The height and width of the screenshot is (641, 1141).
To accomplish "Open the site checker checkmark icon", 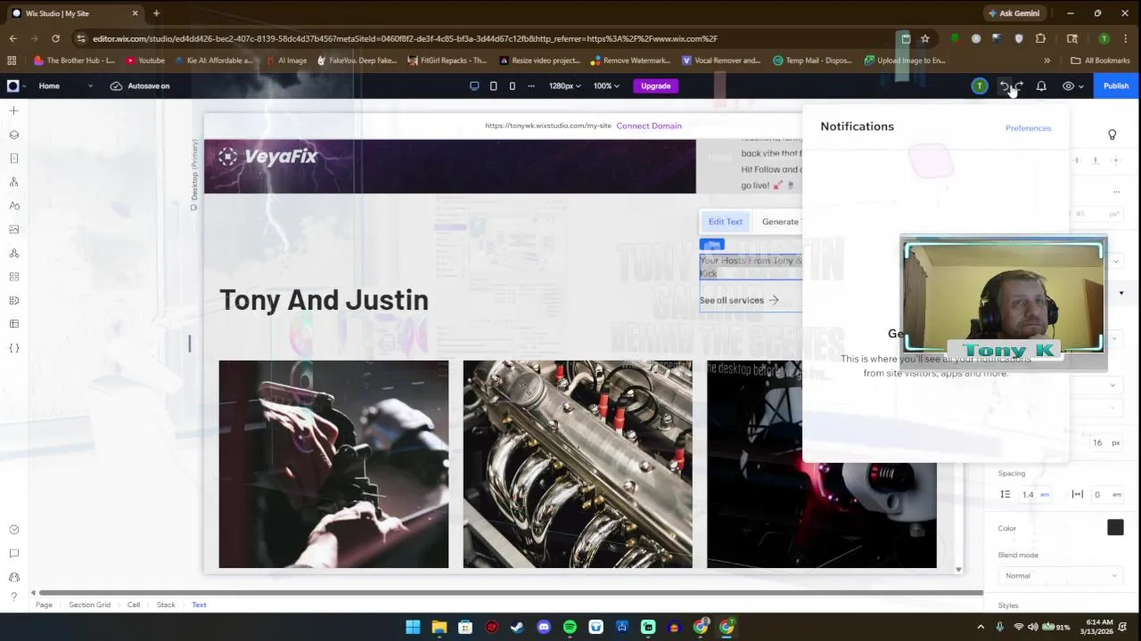I will (x=13, y=530).
